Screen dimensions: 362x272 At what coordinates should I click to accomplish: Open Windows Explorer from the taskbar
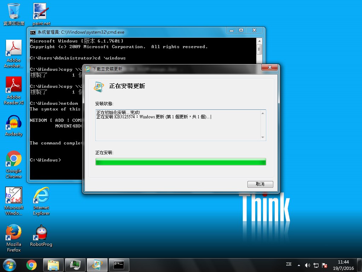coord(53,265)
